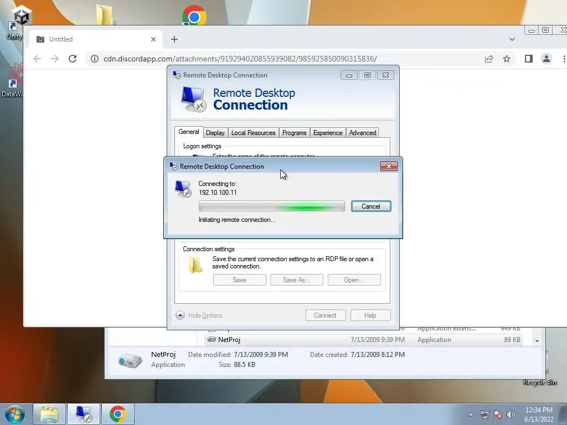Image resolution: width=567 pixels, height=425 pixels.
Task: Open Chrome profile avatar menu
Action: [547, 59]
